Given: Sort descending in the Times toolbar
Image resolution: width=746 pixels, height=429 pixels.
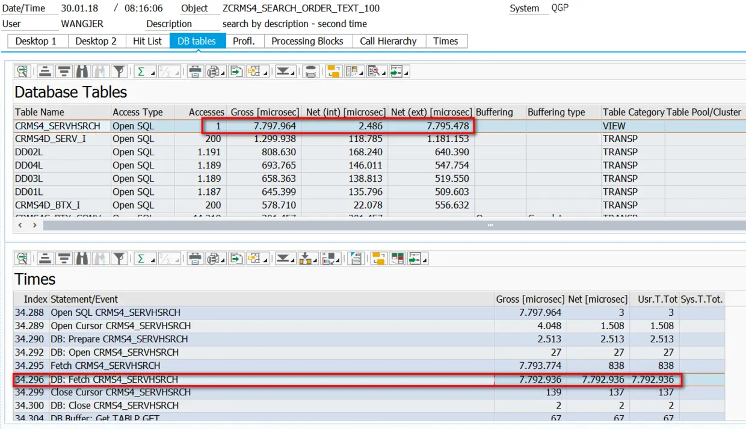Looking at the screenshot, I should [x=64, y=259].
